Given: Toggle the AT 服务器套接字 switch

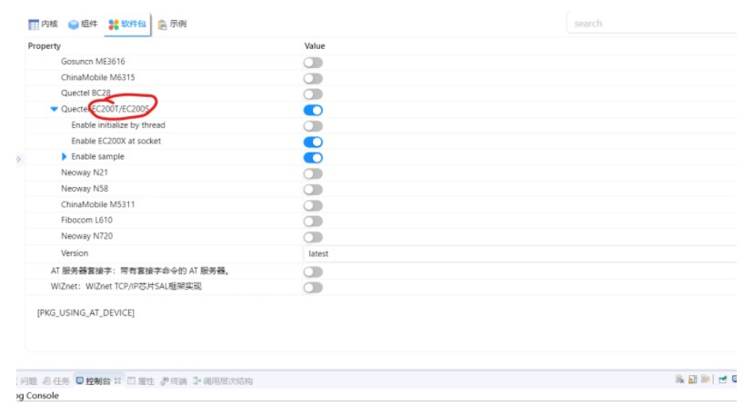Looking at the screenshot, I should [x=313, y=272].
